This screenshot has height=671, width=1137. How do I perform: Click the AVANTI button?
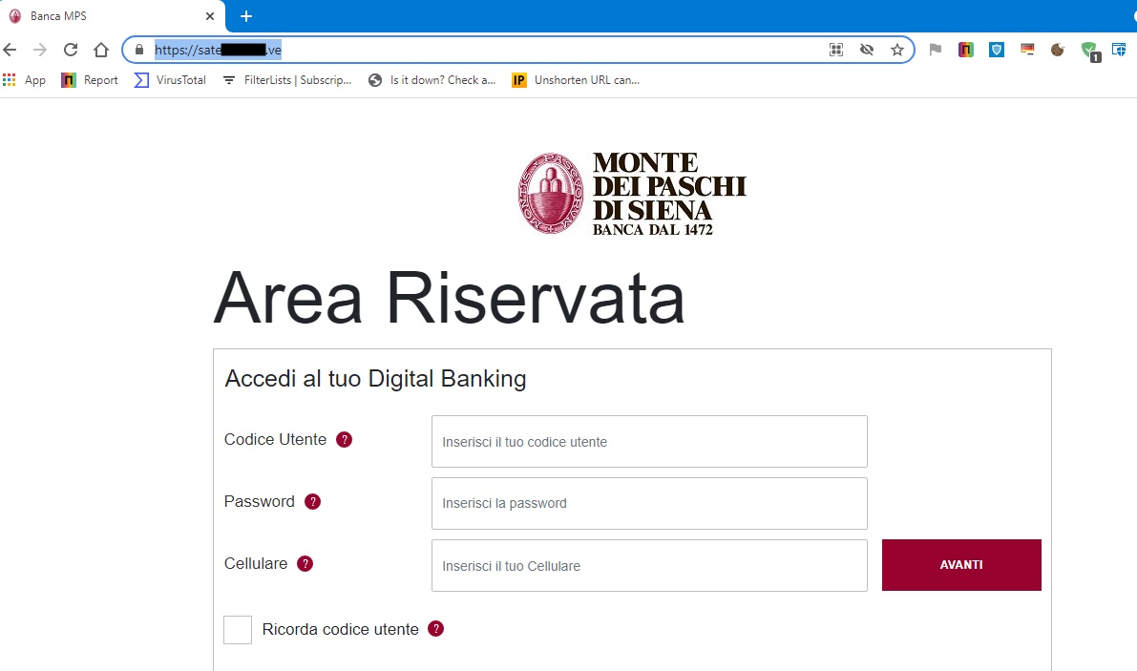pyautogui.click(x=961, y=564)
